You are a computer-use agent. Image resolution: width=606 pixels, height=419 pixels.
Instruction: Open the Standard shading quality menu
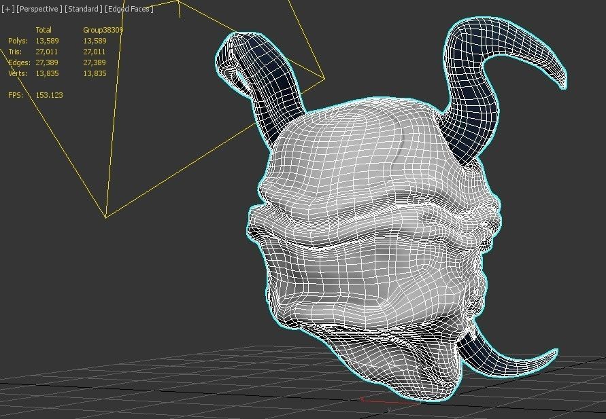coord(84,9)
